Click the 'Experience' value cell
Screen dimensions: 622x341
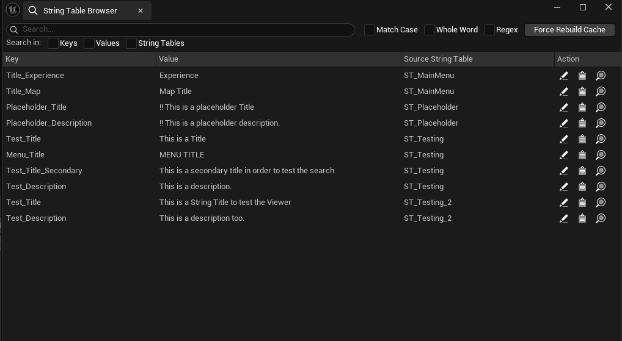(179, 76)
